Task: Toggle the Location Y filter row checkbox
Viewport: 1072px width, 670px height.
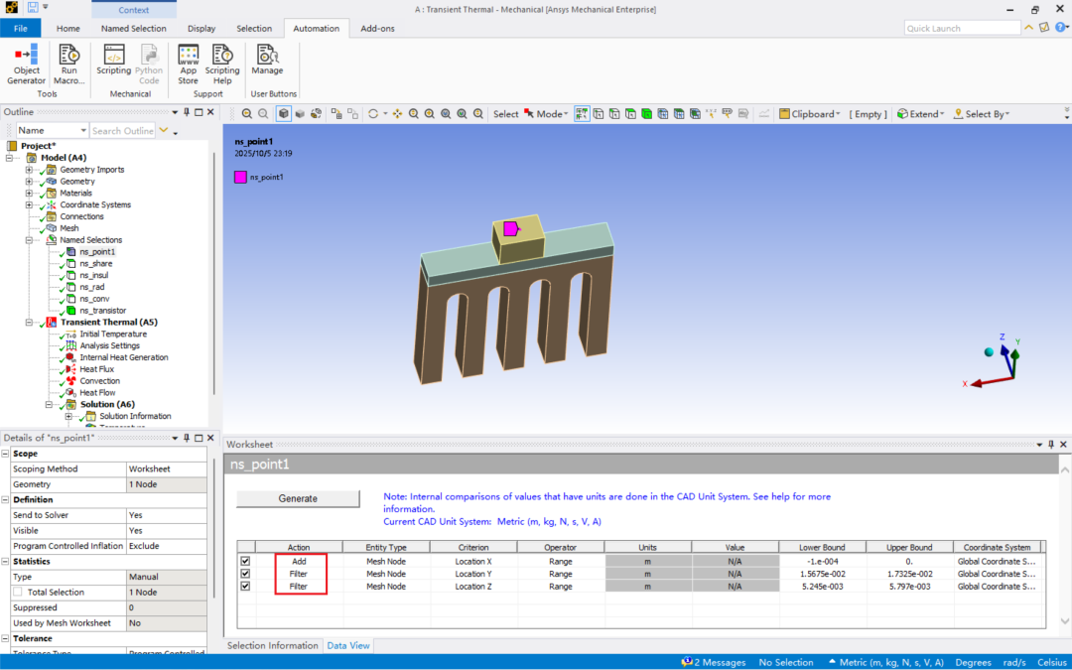Action: coord(245,574)
